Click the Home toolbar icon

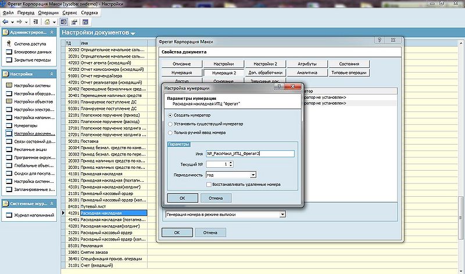pos(47,22)
